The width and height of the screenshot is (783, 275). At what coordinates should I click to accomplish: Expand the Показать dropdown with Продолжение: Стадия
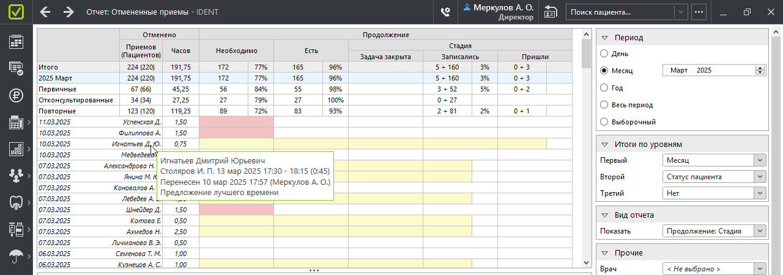[714, 231]
